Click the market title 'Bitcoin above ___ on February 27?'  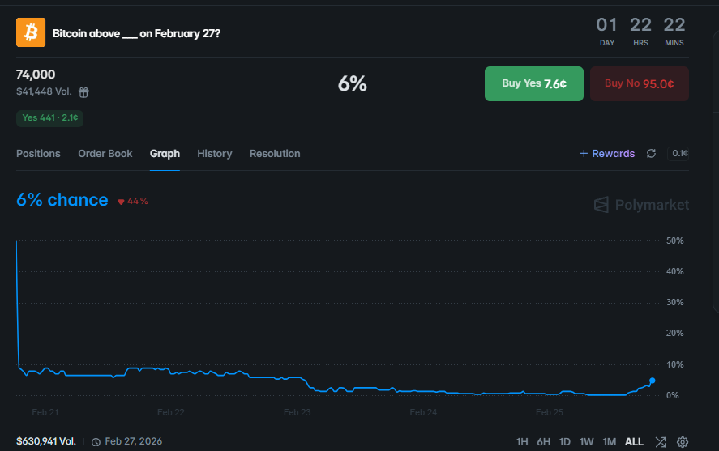tap(136, 33)
